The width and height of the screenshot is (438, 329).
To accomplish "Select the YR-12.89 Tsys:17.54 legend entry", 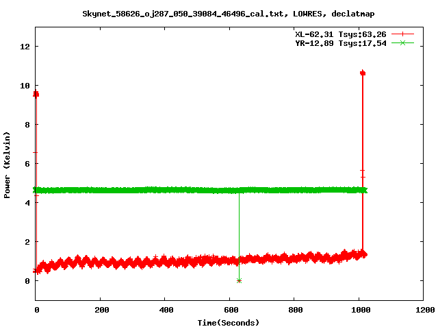I will pos(341,43).
